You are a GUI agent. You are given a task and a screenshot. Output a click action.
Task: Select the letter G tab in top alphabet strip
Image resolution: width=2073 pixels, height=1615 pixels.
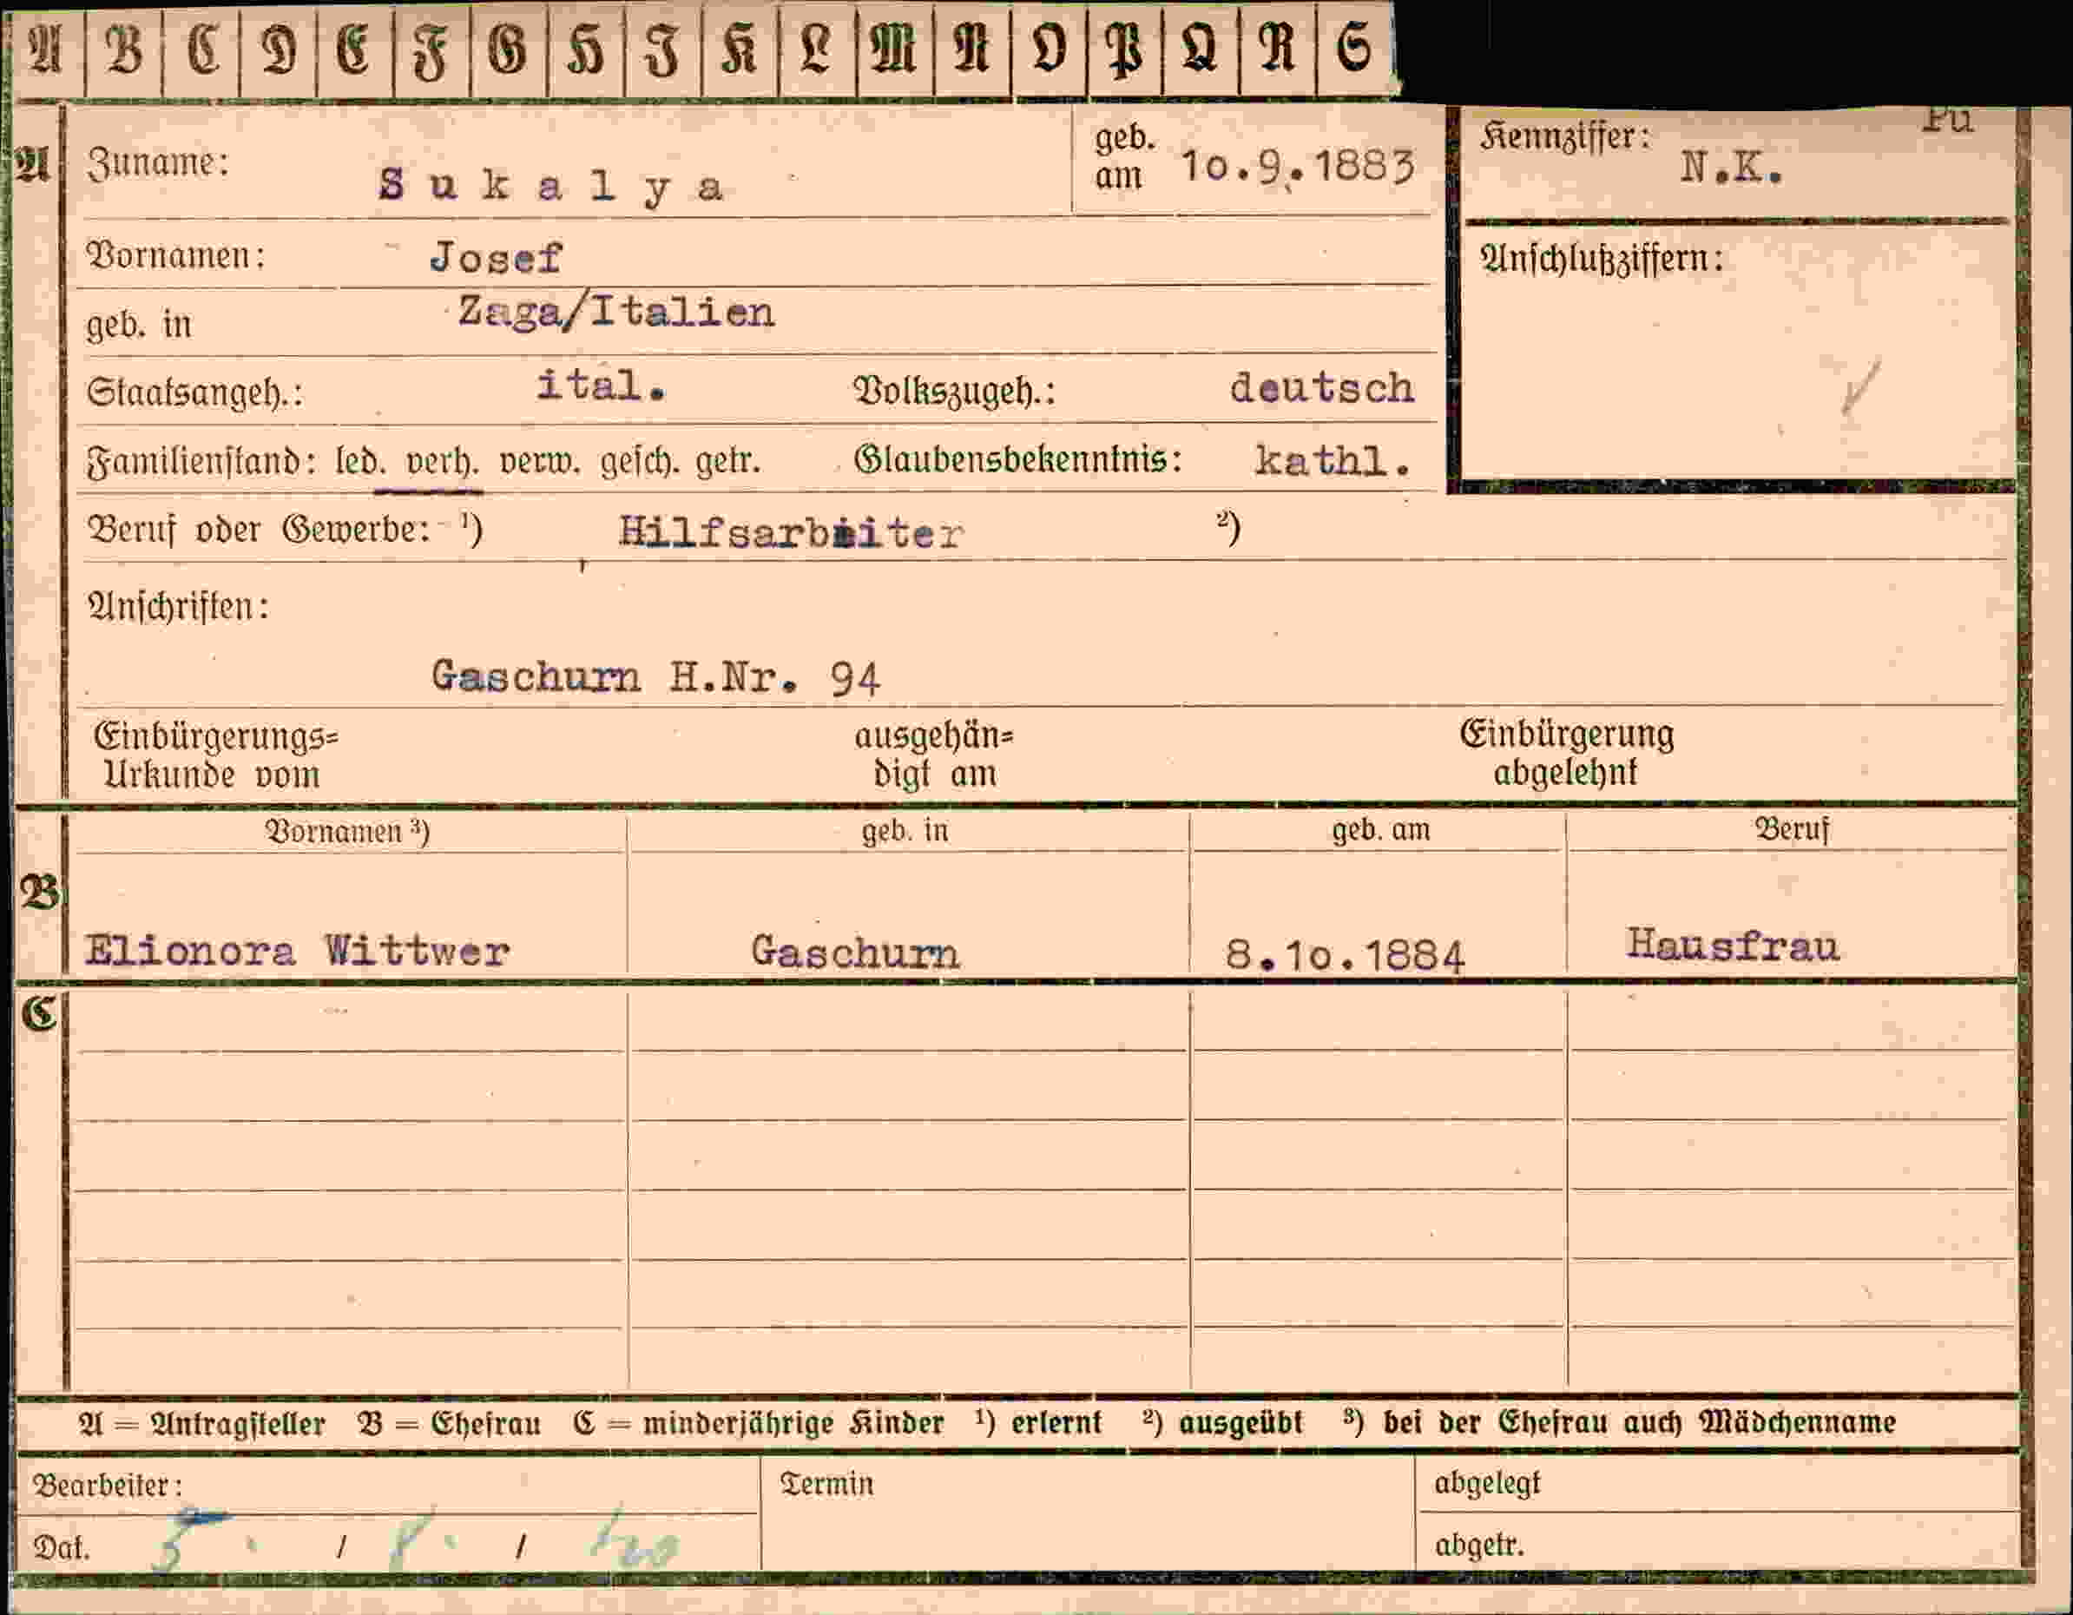509,49
